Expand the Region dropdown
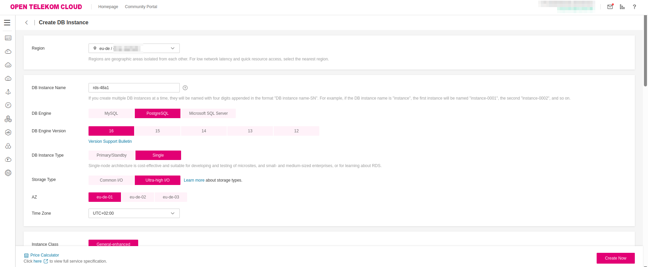 [134, 48]
